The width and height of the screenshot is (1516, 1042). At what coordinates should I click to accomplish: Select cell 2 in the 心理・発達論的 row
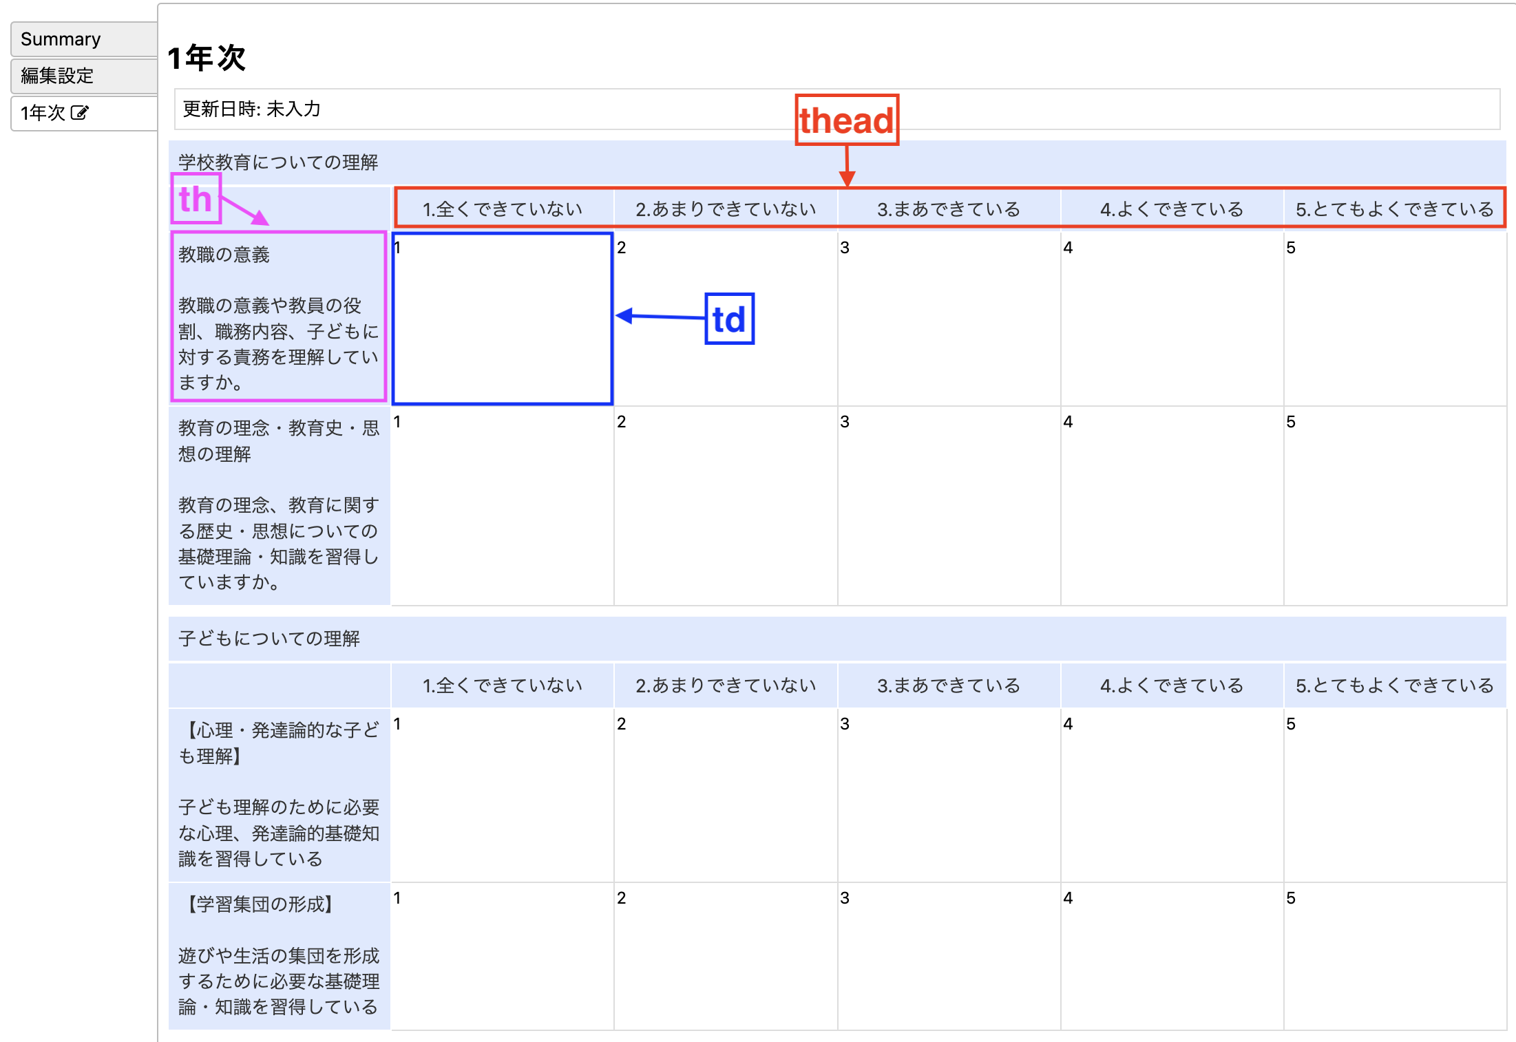[726, 795]
